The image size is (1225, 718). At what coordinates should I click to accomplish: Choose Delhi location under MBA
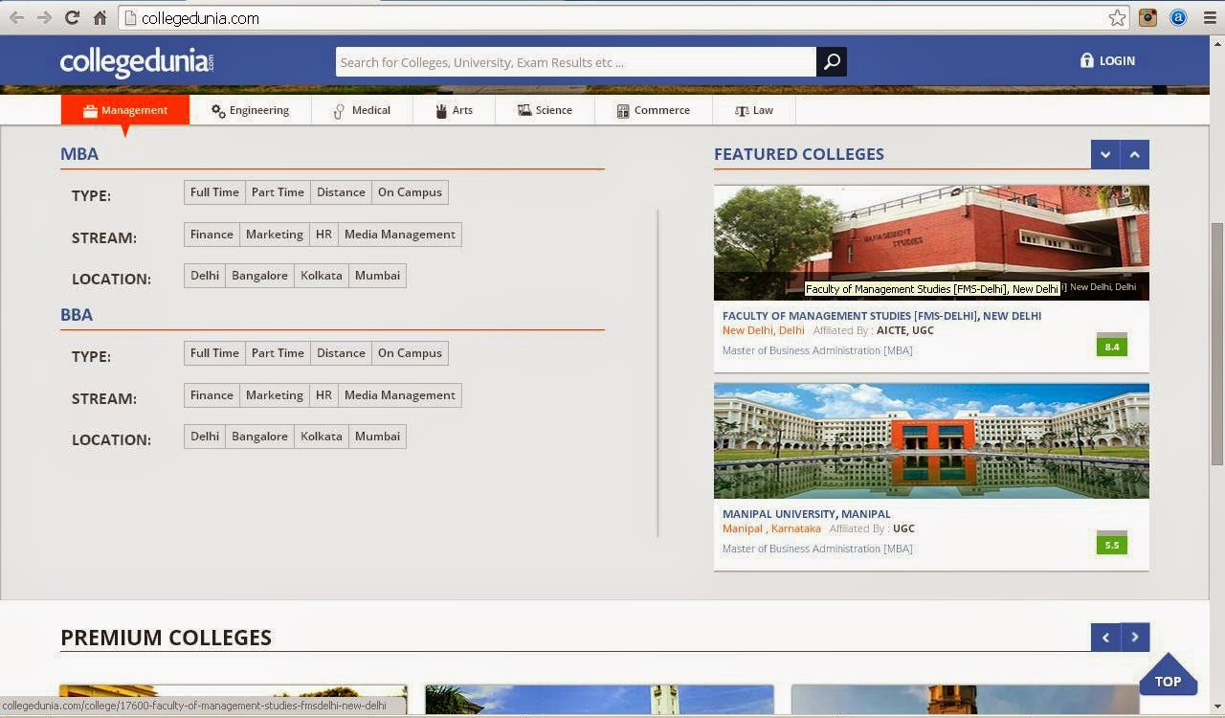click(x=205, y=276)
